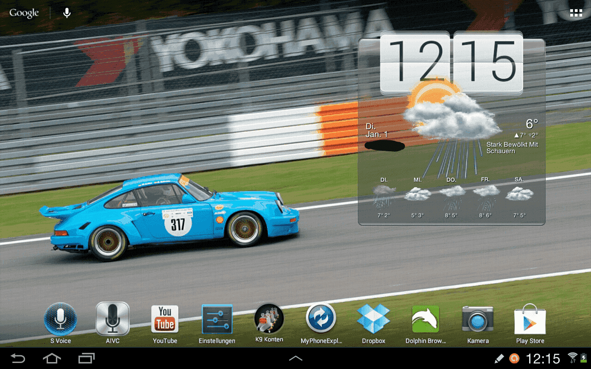The height and width of the screenshot is (369, 591).
Task: Open the MyPhoneExplorer app
Action: coord(321,323)
